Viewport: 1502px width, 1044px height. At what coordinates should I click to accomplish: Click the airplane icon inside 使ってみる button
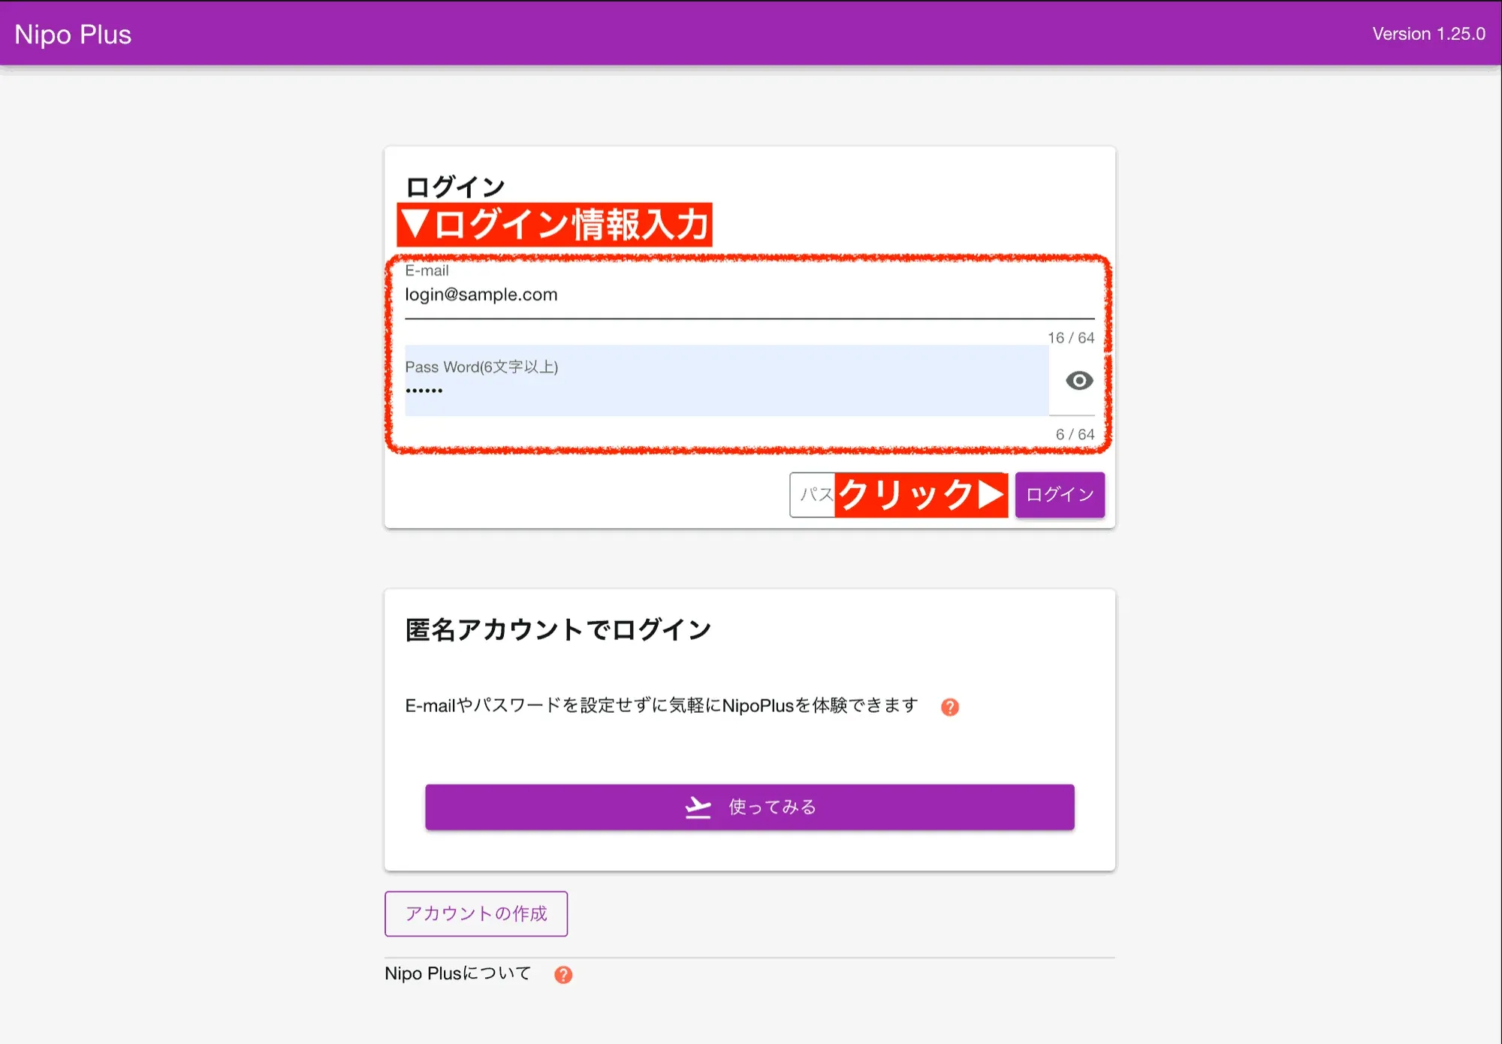(x=698, y=806)
